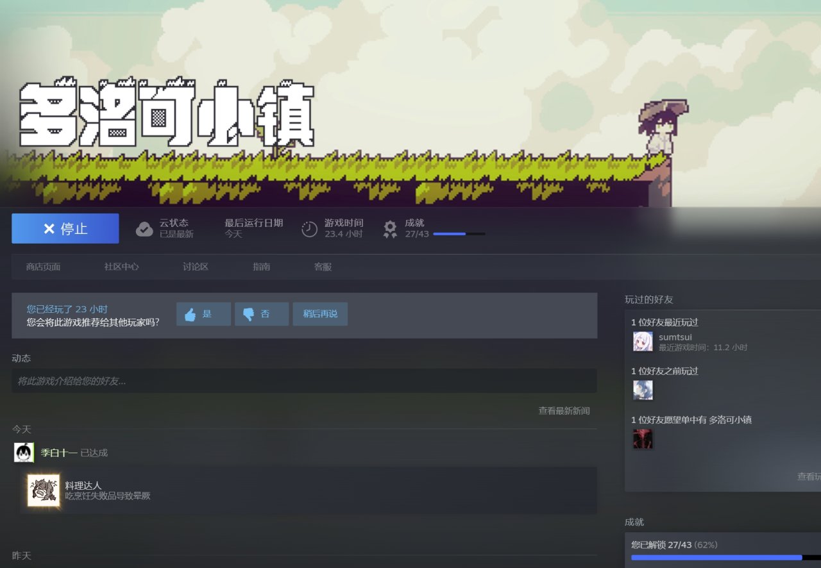Click avatar under 1 位好友之前玩过
This screenshot has height=568, width=821.
point(643,390)
